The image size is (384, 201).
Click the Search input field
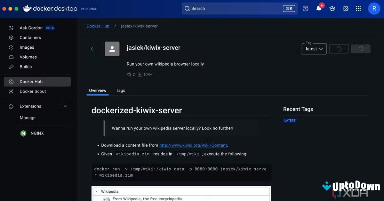[x=235, y=9]
